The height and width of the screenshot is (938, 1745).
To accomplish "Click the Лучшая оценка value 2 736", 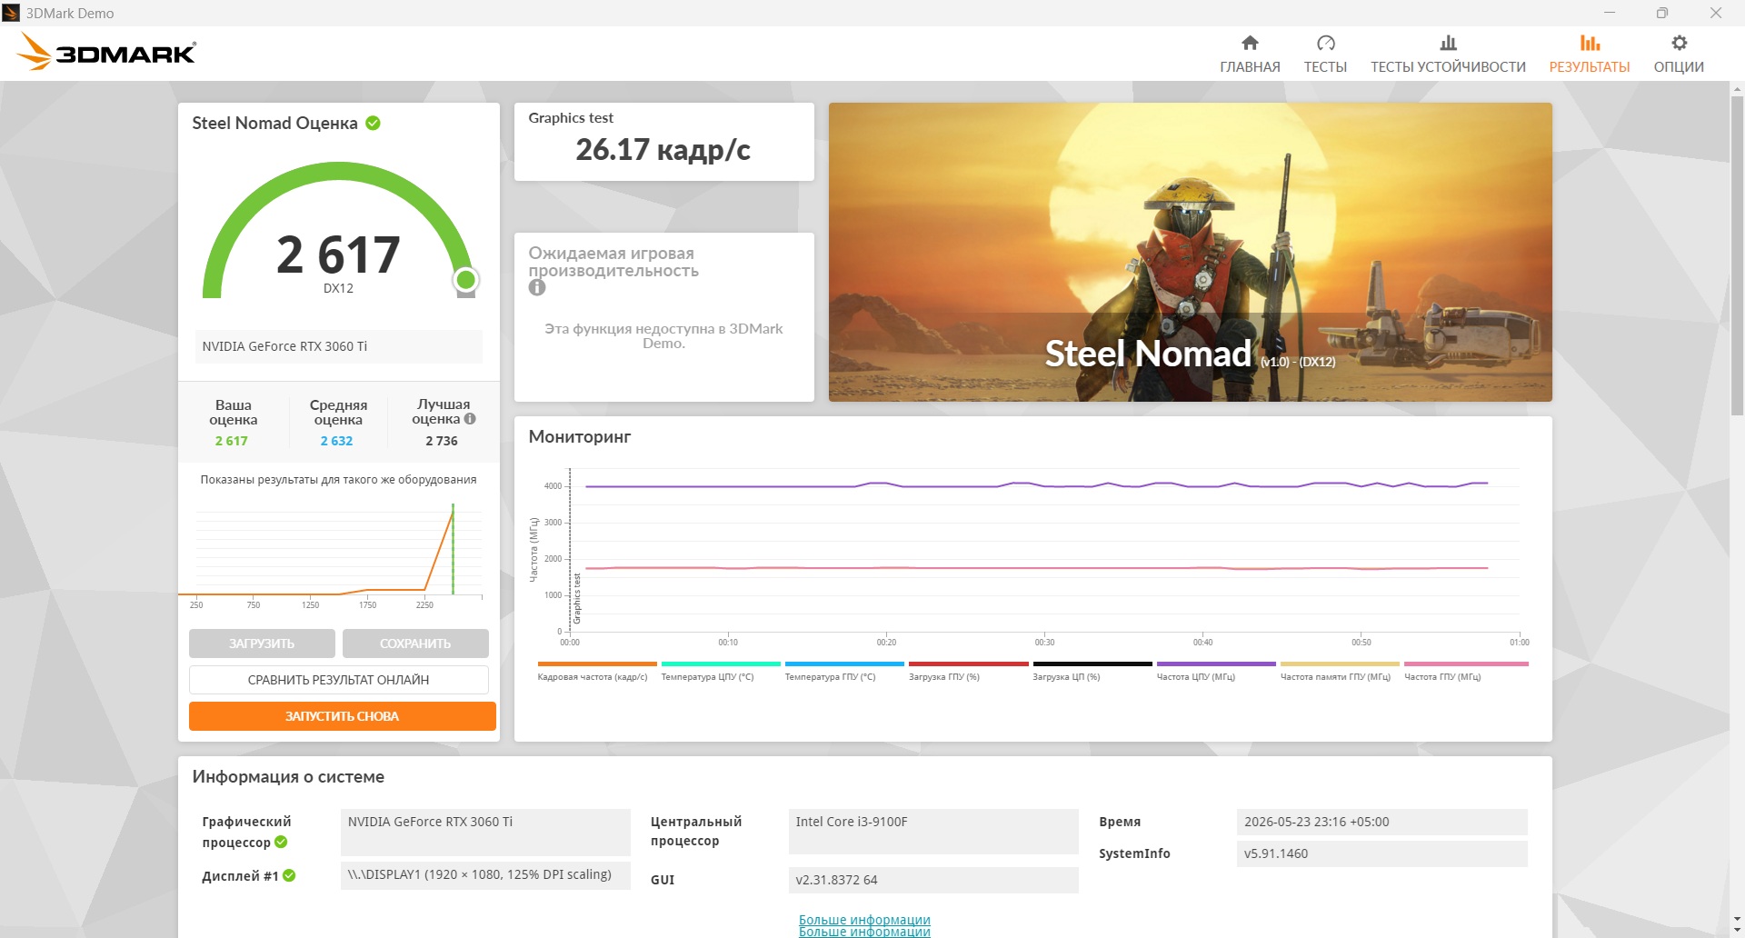I will pos(442,441).
